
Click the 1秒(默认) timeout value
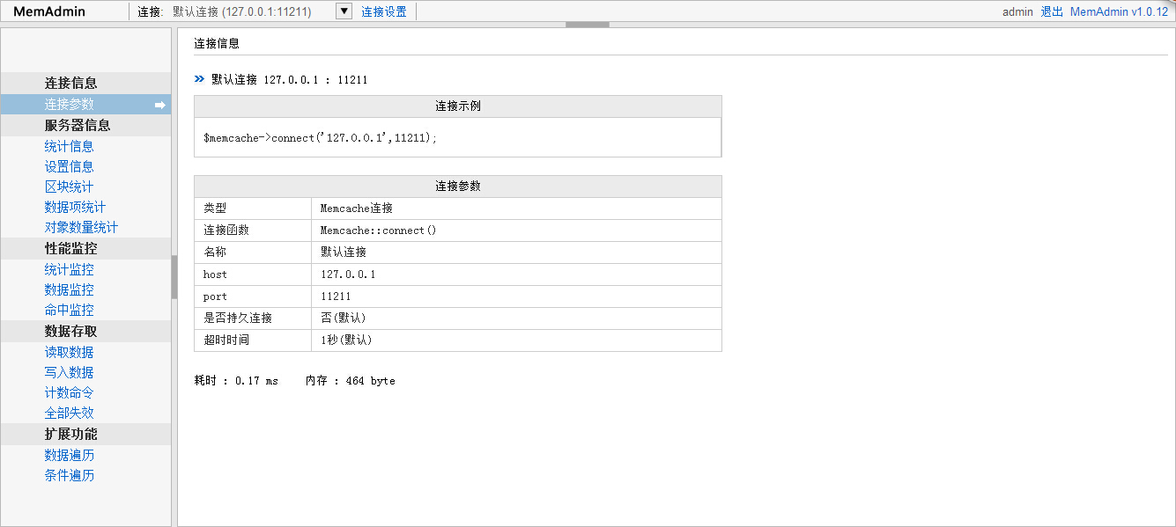pos(346,340)
